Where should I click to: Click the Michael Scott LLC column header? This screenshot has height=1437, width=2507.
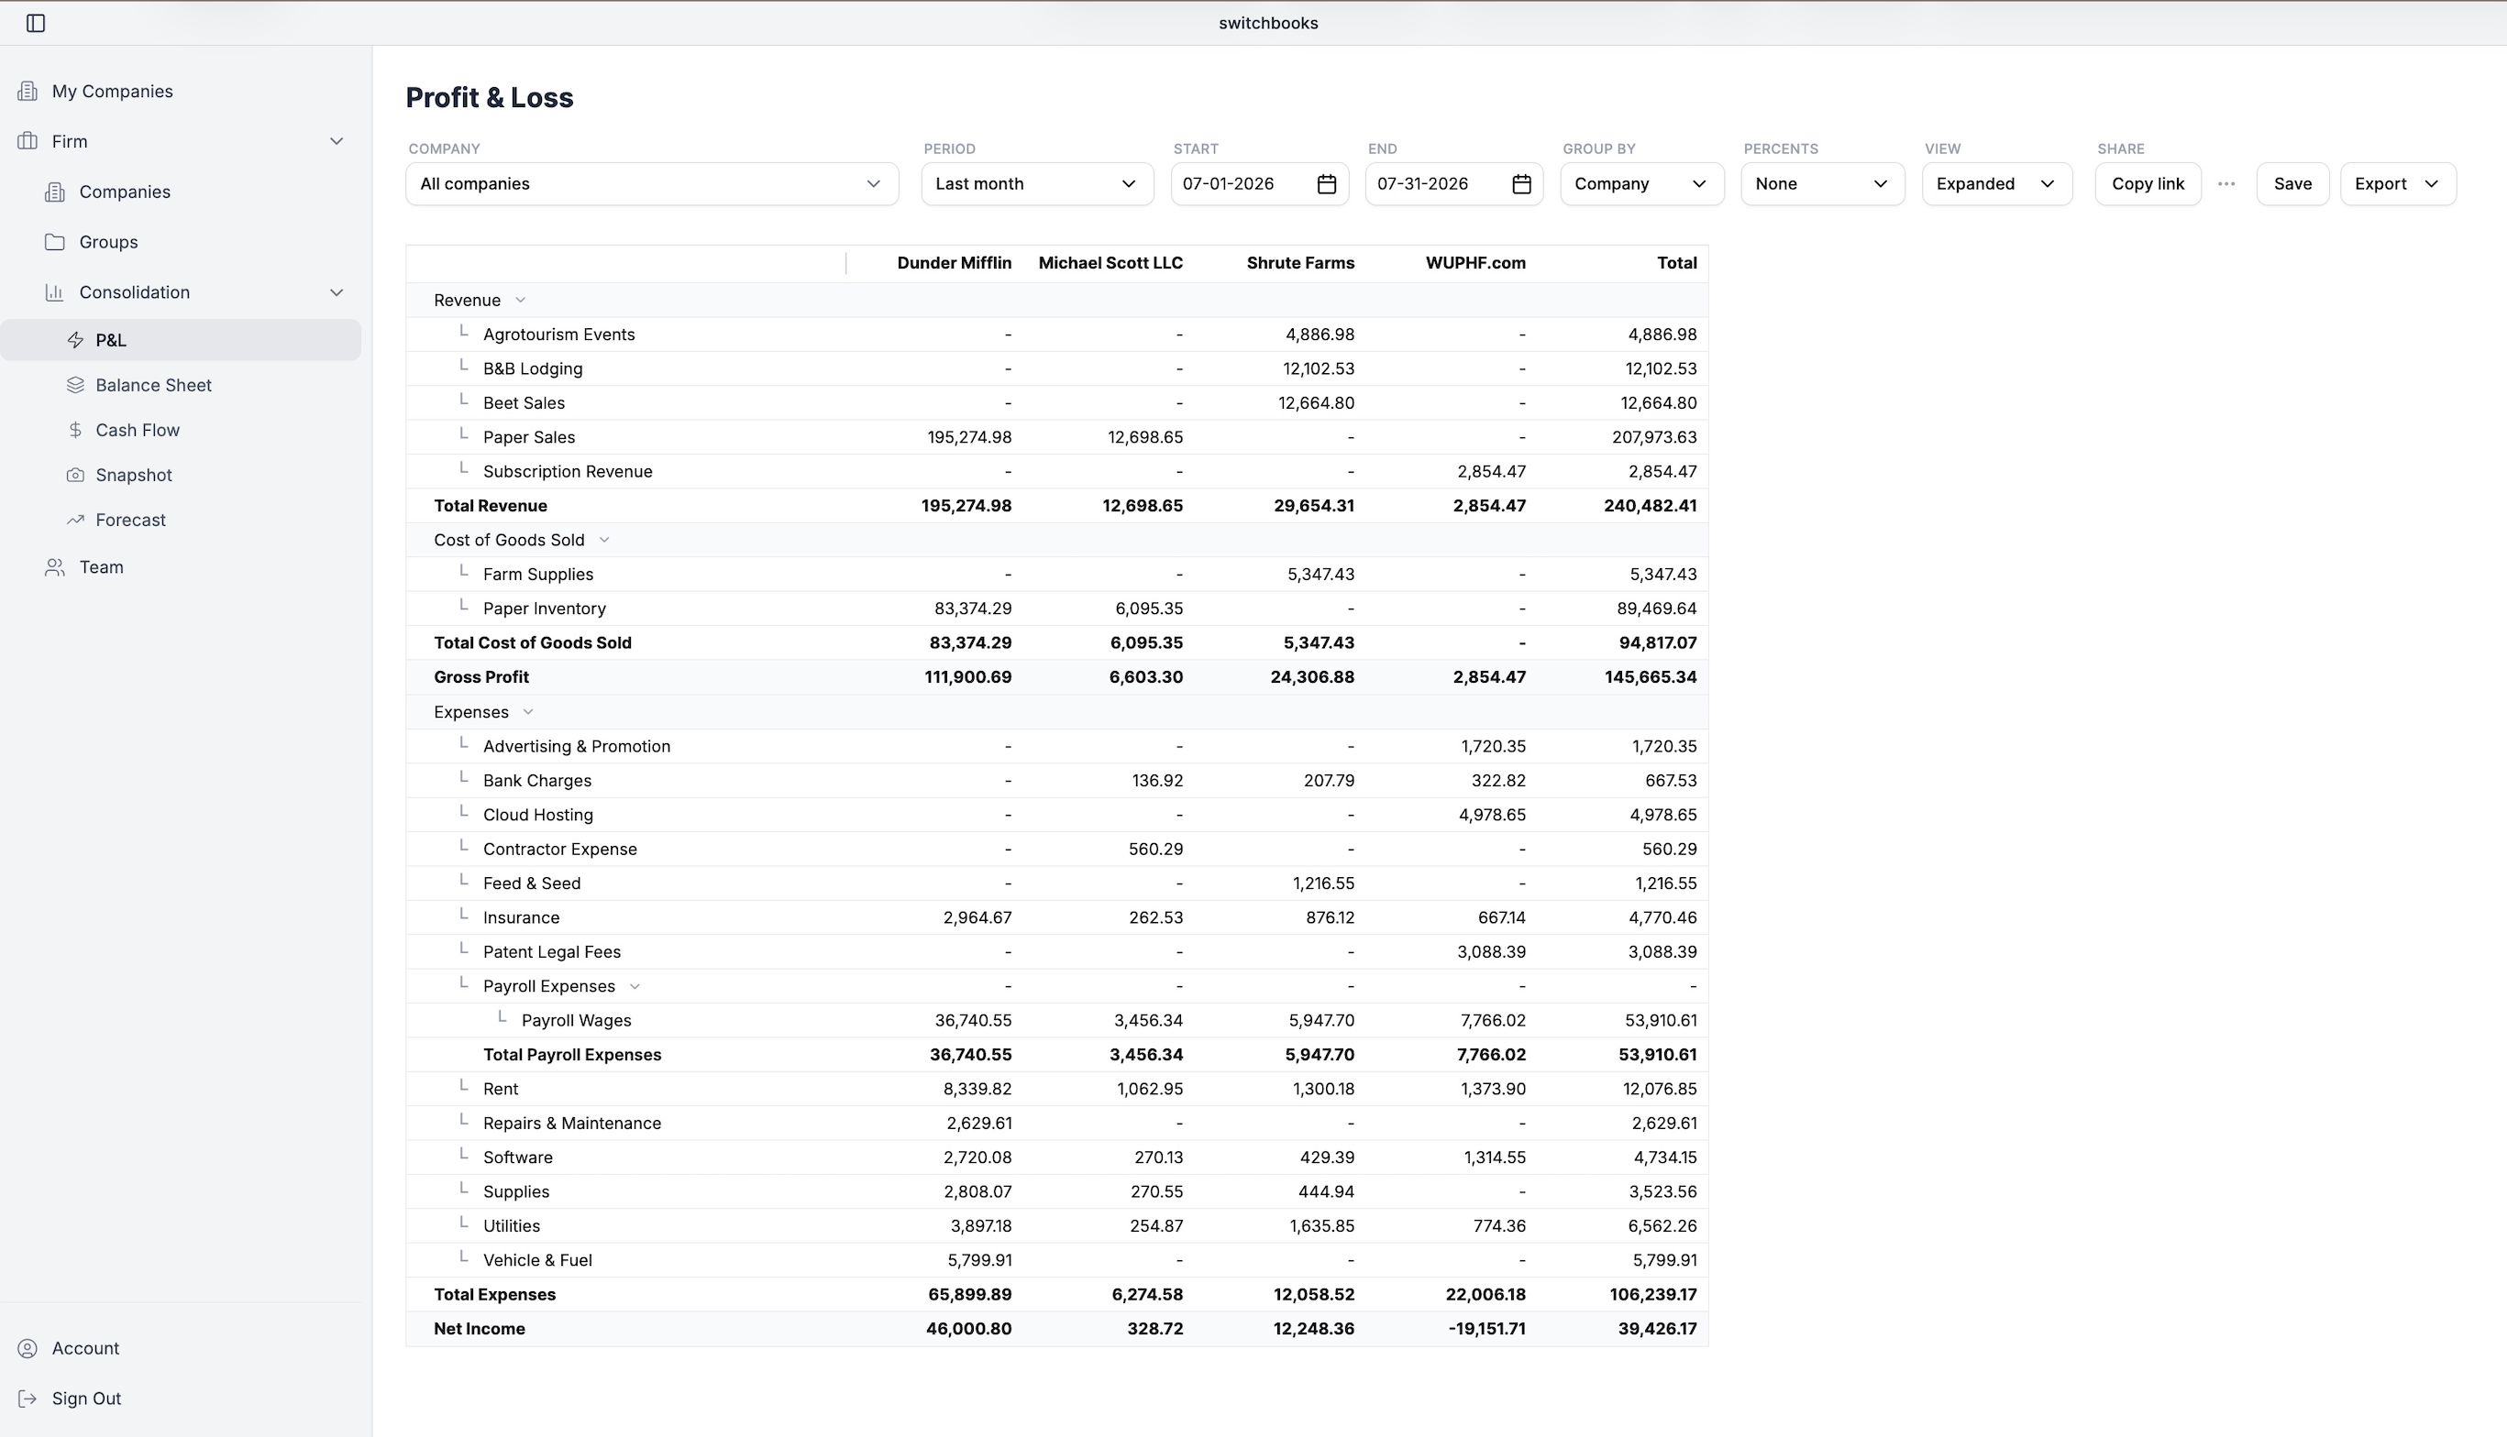pos(1110,262)
